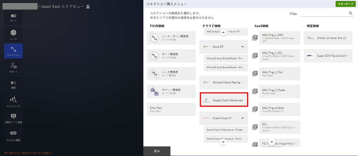
Task: Open the サポート sidebar icon
Action: point(13,68)
